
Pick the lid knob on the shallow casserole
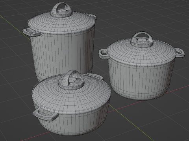point(71,80)
